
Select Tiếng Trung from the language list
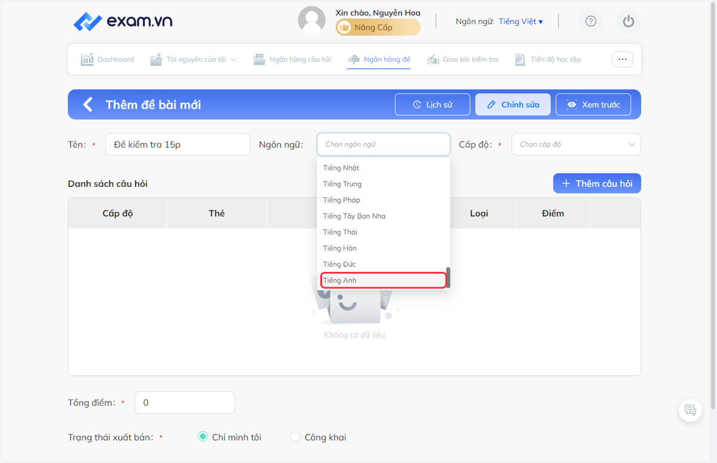[x=383, y=184]
